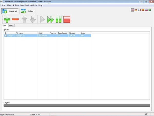Open the Actions menu

(15, 5)
